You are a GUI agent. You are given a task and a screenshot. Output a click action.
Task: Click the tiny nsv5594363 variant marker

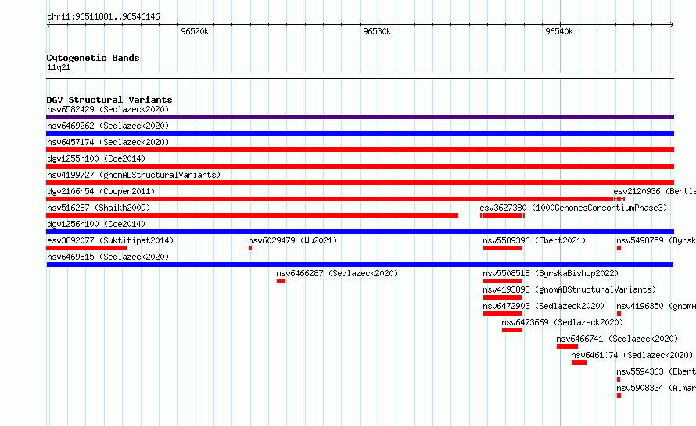(619, 379)
